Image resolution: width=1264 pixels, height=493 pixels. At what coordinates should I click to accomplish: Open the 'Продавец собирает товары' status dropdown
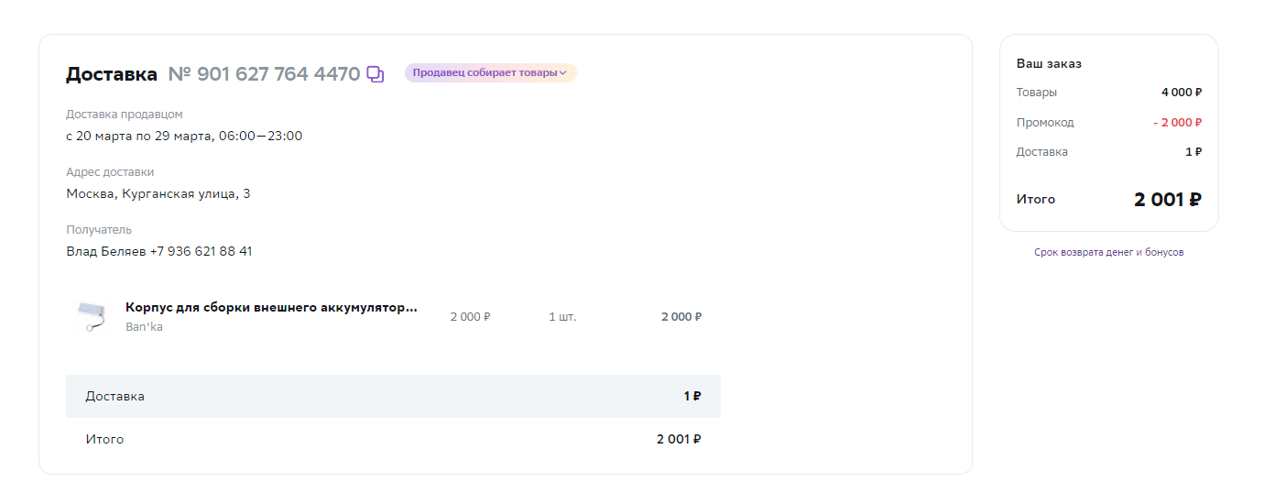click(491, 73)
